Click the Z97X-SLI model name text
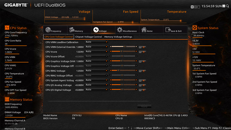 pyautogui.click(x=77, y=116)
